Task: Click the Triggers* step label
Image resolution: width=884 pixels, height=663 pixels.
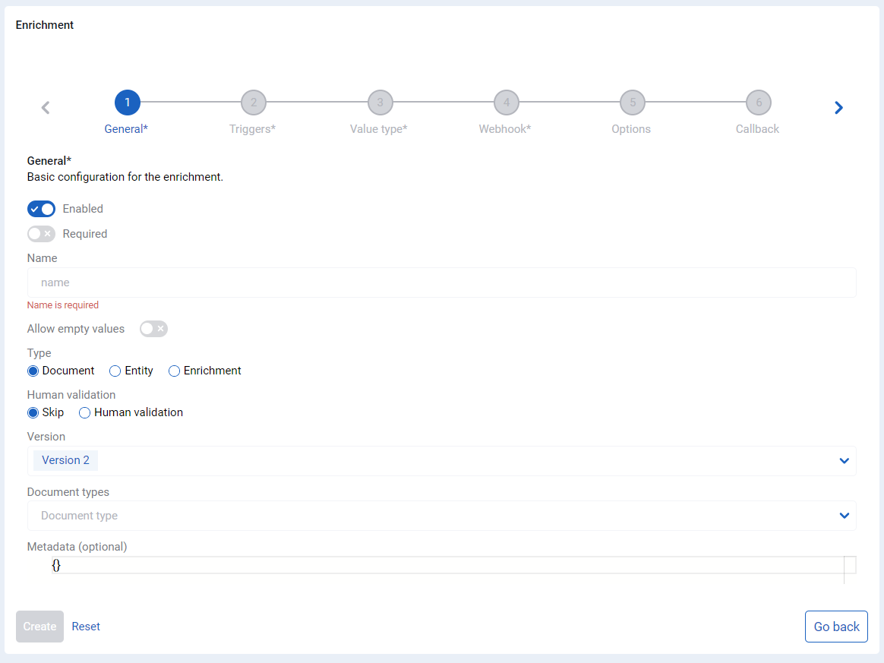Action: click(x=253, y=129)
